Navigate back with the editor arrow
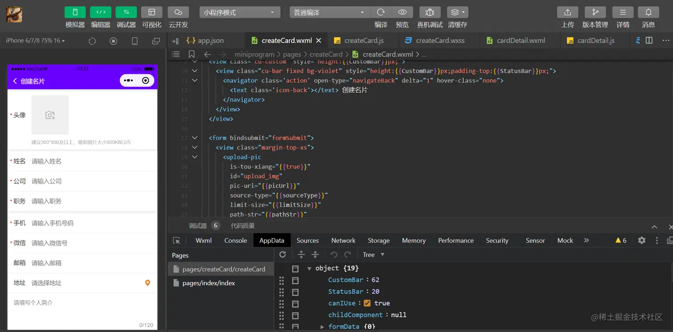This screenshot has height=332, width=673. pyautogui.click(x=207, y=54)
